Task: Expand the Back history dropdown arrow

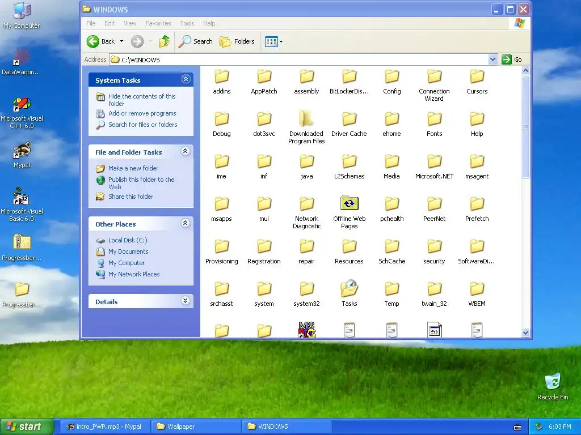Action: click(121, 41)
